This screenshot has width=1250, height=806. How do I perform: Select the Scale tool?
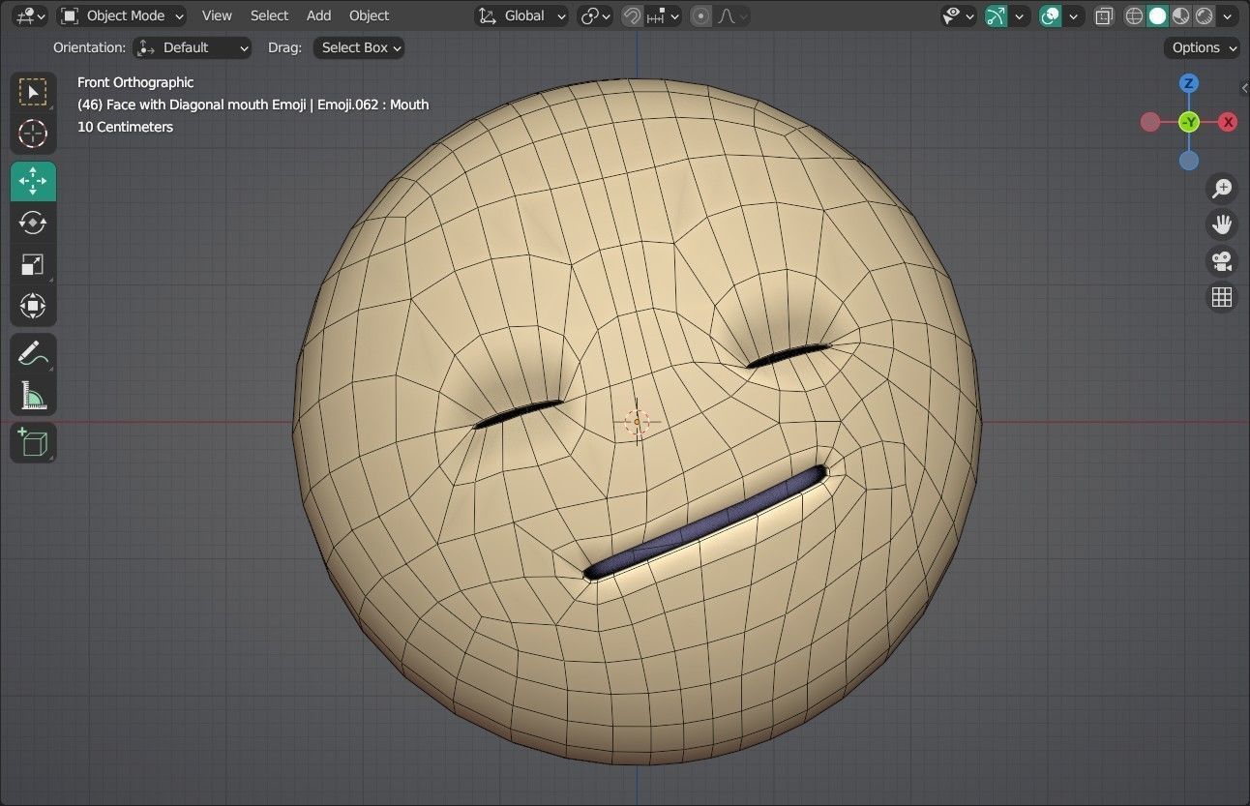pyautogui.click(x=33, y=264)
